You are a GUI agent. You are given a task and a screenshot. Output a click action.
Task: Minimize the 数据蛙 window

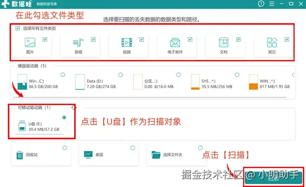(282, 4)
